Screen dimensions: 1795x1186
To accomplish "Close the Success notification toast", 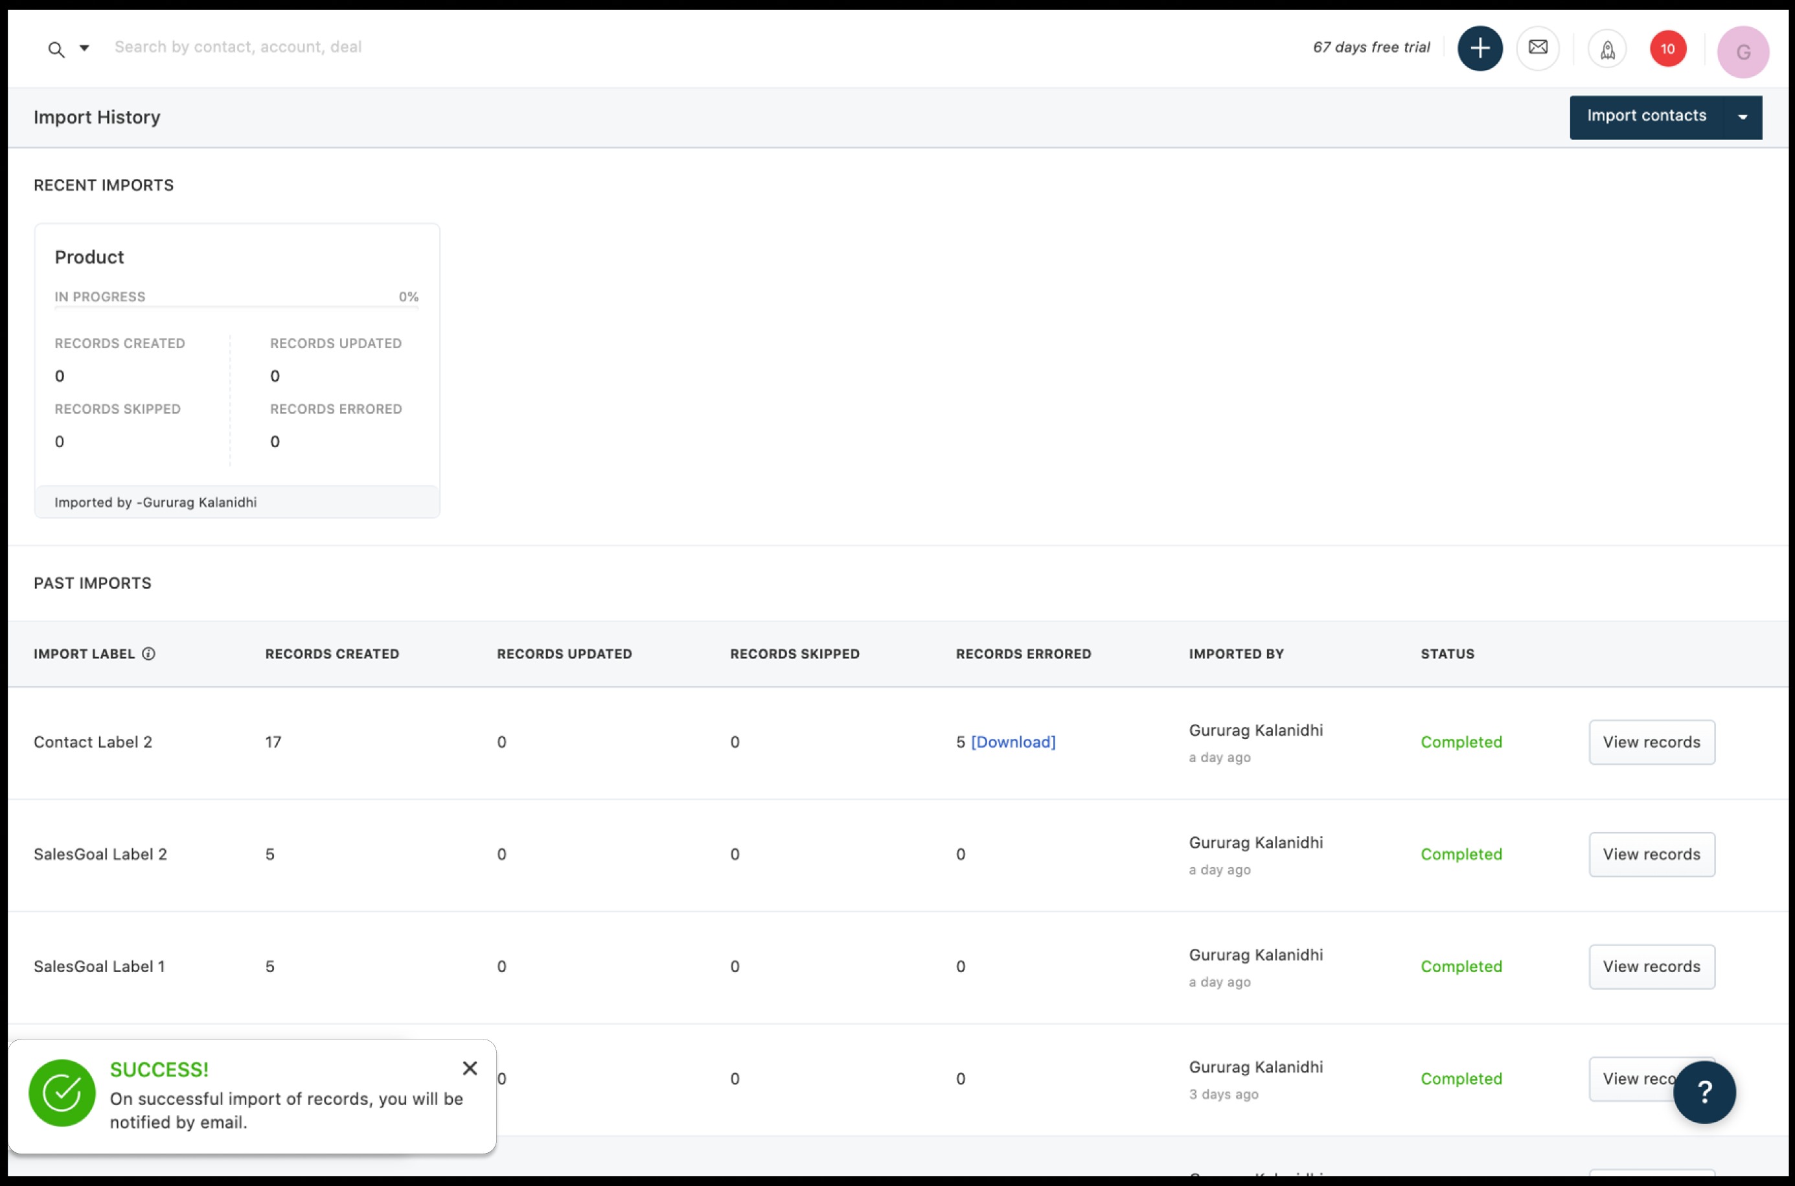I will point(470,1067).
